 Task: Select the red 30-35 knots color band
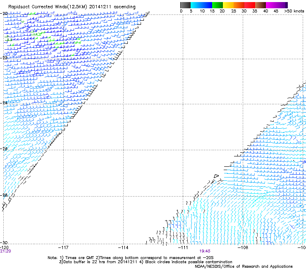tap(250, 5)
